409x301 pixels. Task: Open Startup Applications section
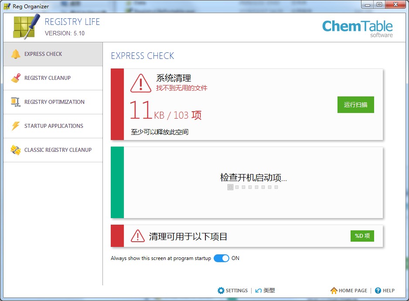pyautogui.click(x=53, y=126)
